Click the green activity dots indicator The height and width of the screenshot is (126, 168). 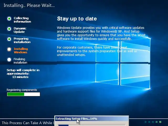153,122
